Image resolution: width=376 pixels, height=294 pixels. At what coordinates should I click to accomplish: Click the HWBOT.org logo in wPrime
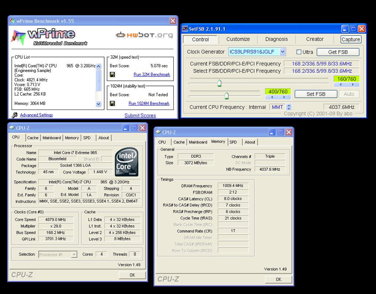(x=144, y=35)
